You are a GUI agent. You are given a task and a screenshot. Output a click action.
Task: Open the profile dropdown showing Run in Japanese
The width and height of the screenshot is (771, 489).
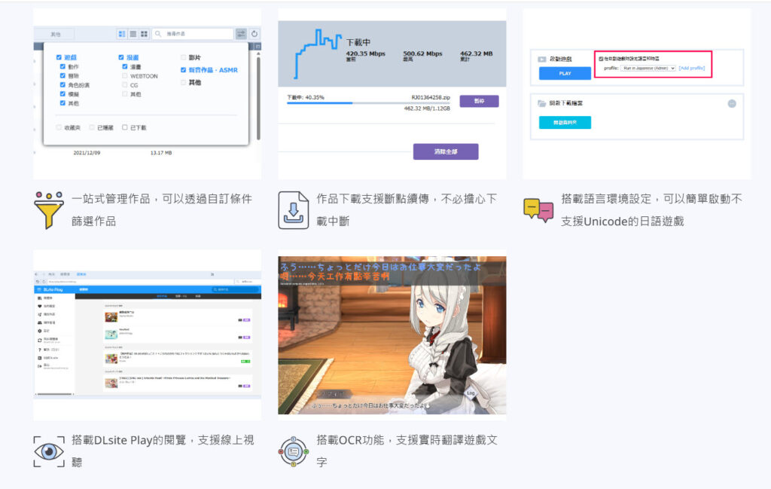[648, 69]
